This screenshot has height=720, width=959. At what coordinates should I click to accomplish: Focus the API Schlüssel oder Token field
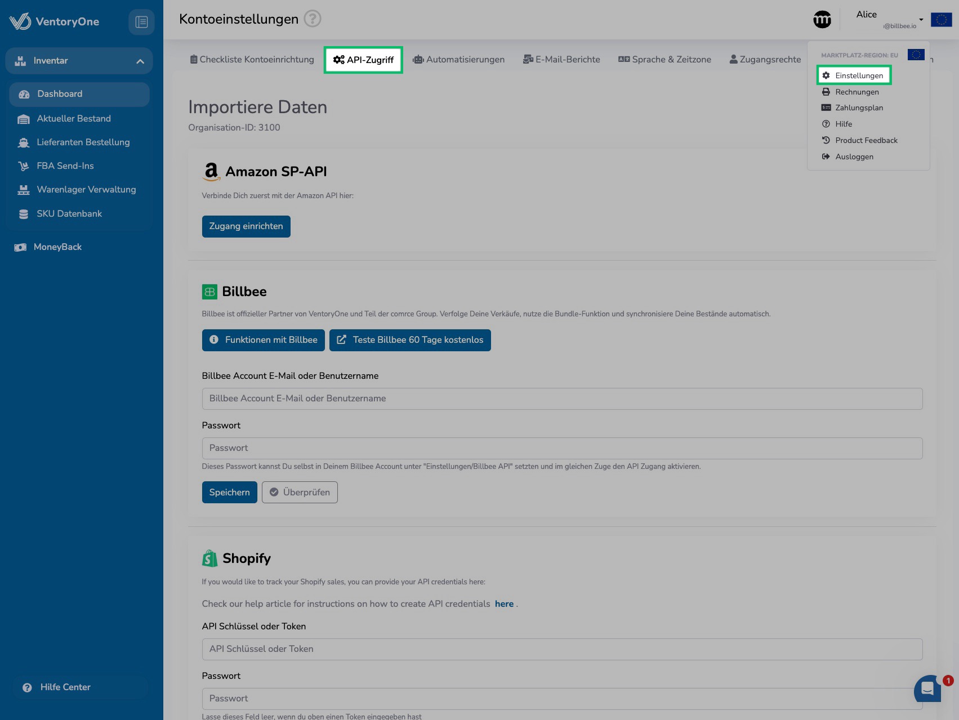tap(562, 649)
